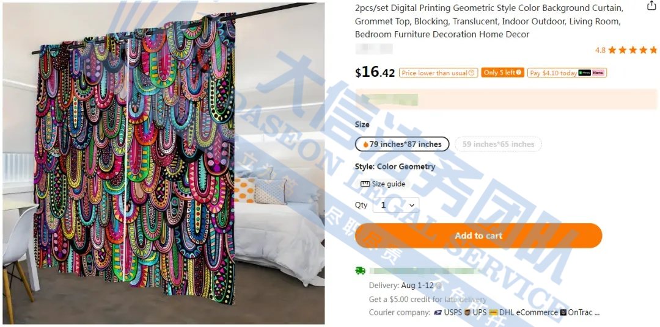Click the info icon after Delivery Aug 1-12

click(439, 286)
